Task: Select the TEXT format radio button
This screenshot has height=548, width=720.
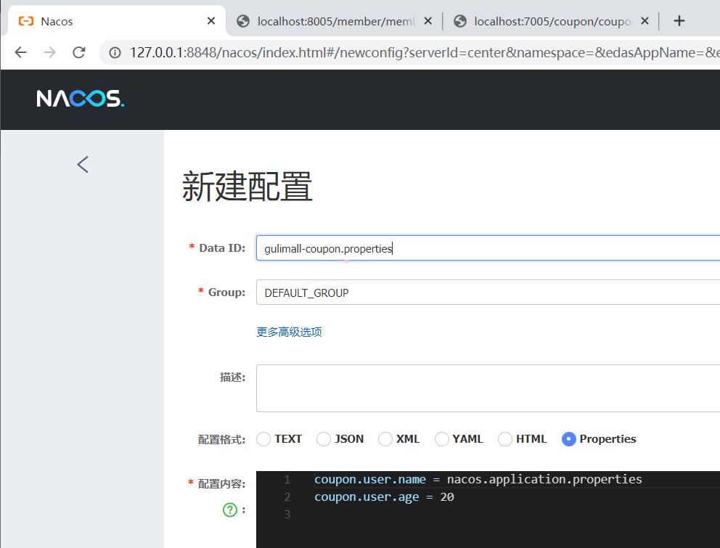Action: point(263,439)
